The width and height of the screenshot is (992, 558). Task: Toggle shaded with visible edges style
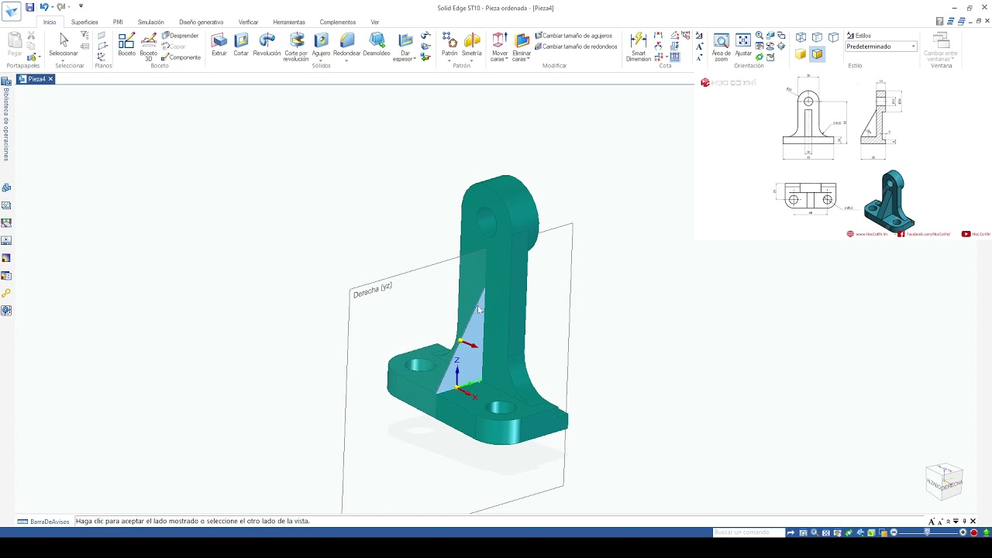click(x=817, y=54)
